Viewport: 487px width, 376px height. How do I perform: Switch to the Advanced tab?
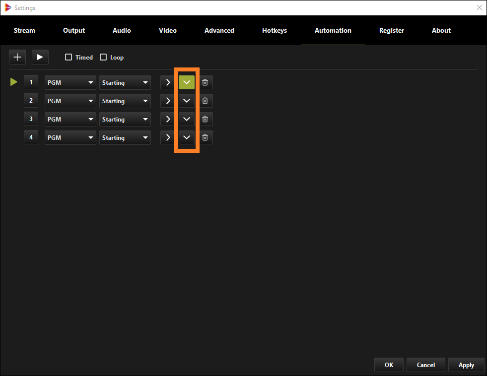[219, 30]
